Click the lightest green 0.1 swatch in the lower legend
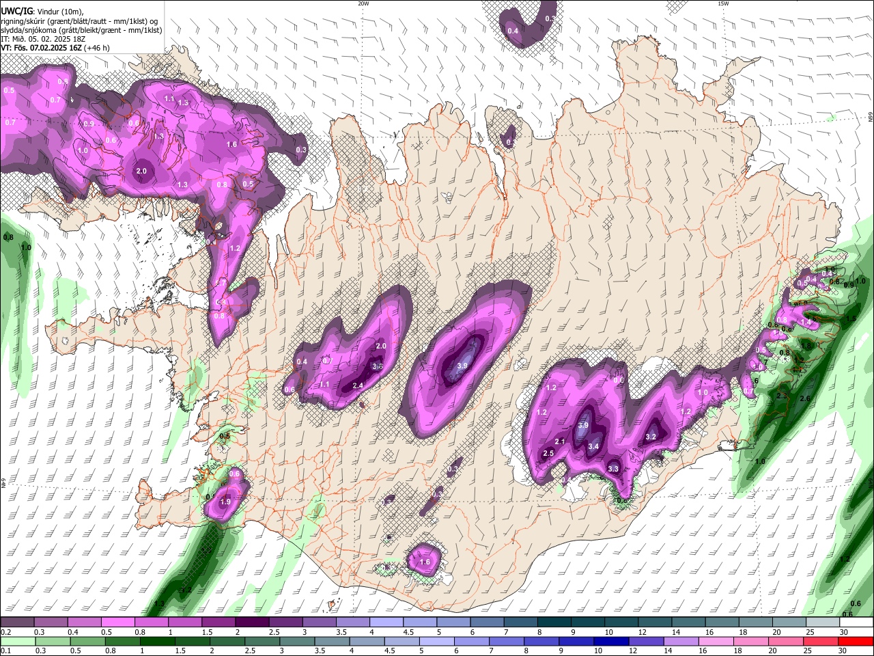 [x=17, y=641]
